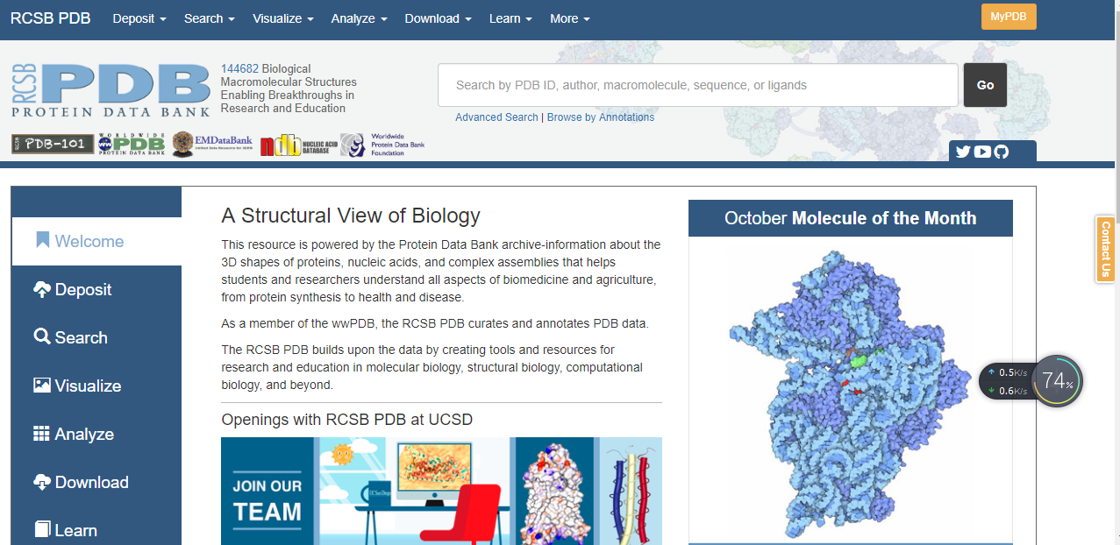This screenshot has height=545, width=1120.
Task: Open the RCSB PDB home brand link
Action: 50,18
